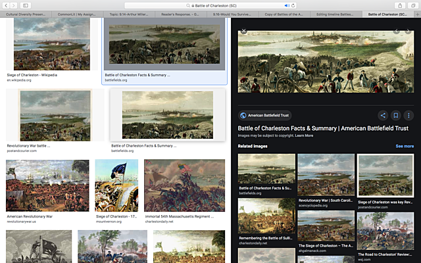The image size is (421, 263).
Task: Open Revolutionary War battle postandcourier thumbnail
Action: [55, 115]
